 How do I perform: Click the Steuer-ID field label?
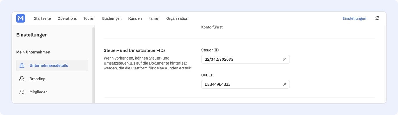coord(210,50)
